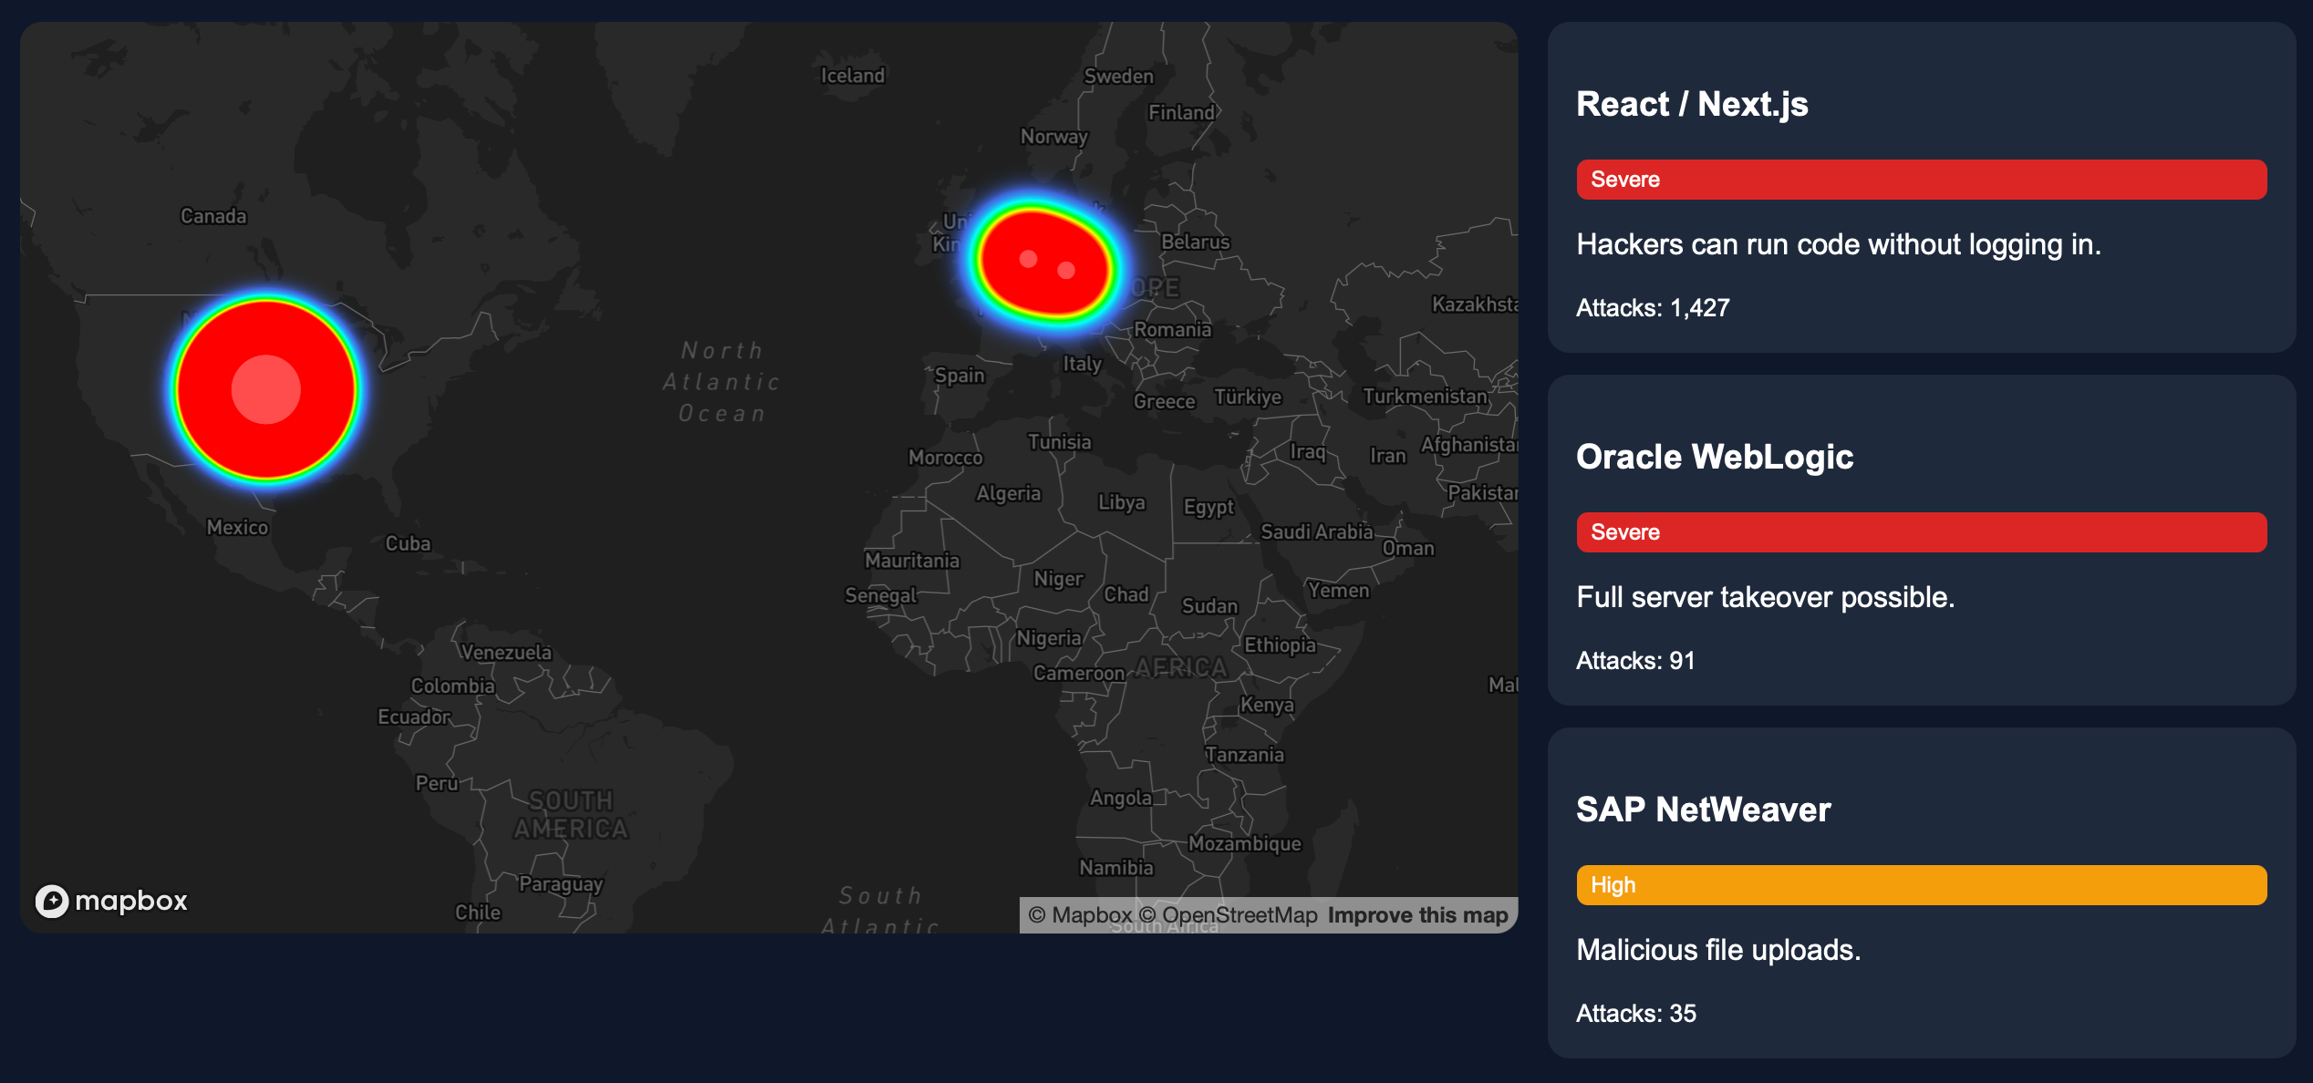Viewport: 2313px width, 1083px height.
Task: Click the Severe bar under Oracle WebLogic
Action: click(x=1921, y=532)
